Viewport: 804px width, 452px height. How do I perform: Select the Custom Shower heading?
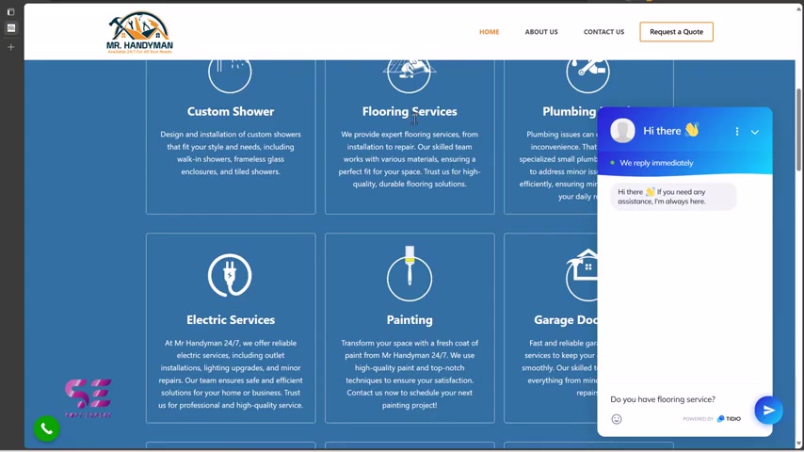[231, 111]
